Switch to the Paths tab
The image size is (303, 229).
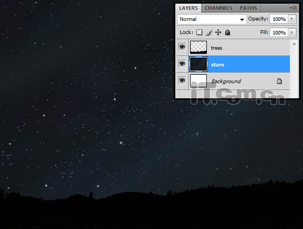248,8
